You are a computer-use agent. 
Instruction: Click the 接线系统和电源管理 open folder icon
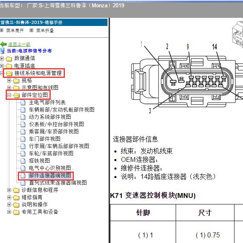[x=9, y=73]
